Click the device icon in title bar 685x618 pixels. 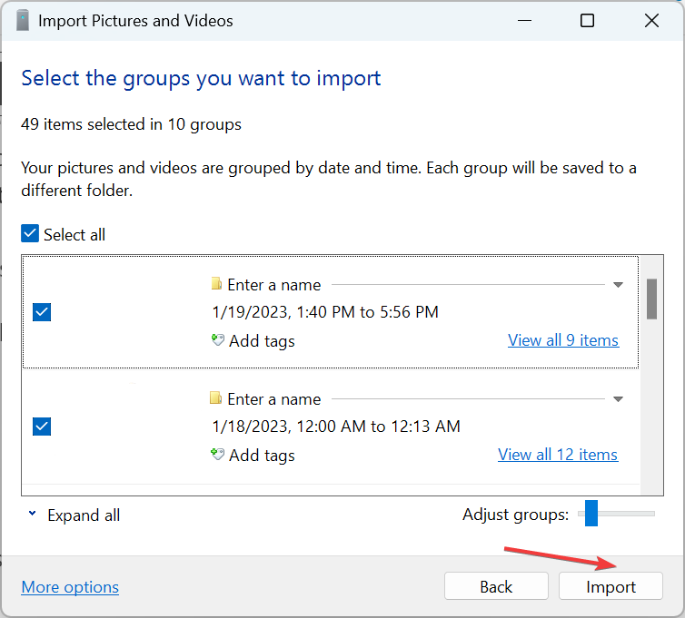coord(23,21)
